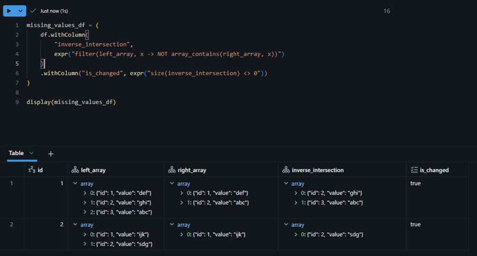Open the Table tab dropdown chevron
This screenshot has width=477, height=256.
pyautogui.click(x=32, y=153)
